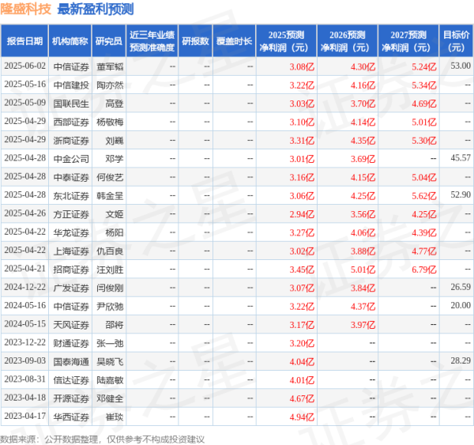This screenshot has width=474, height=445.
Task: Click the 机构简称 column header
Action: [x=70, y=40]
